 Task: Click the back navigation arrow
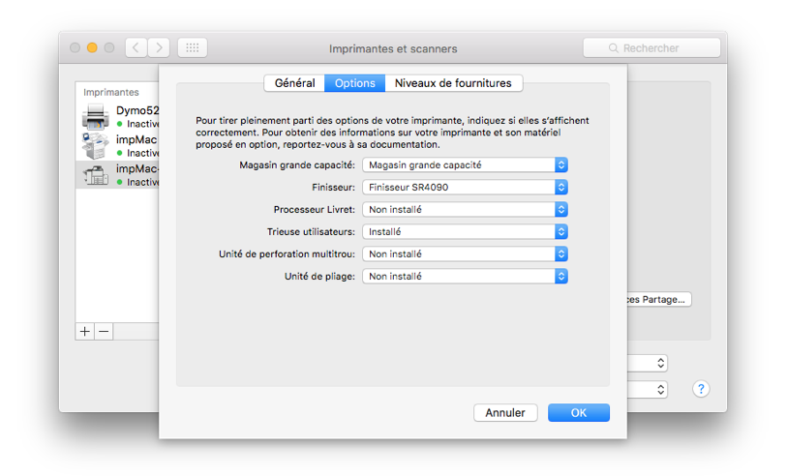(136, 47)
